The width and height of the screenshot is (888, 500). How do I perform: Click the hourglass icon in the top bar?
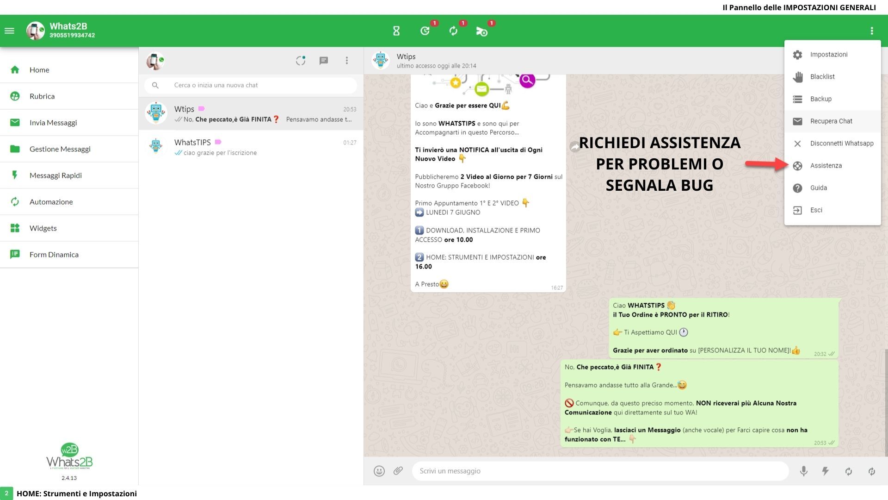tap(396, 31)
